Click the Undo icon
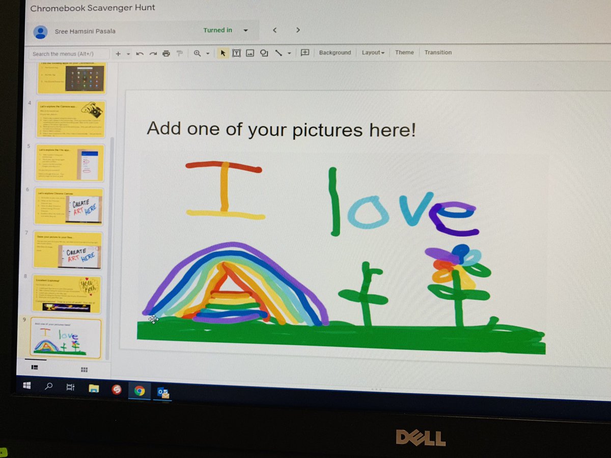 pyautogui.click(x=140, y=52)
